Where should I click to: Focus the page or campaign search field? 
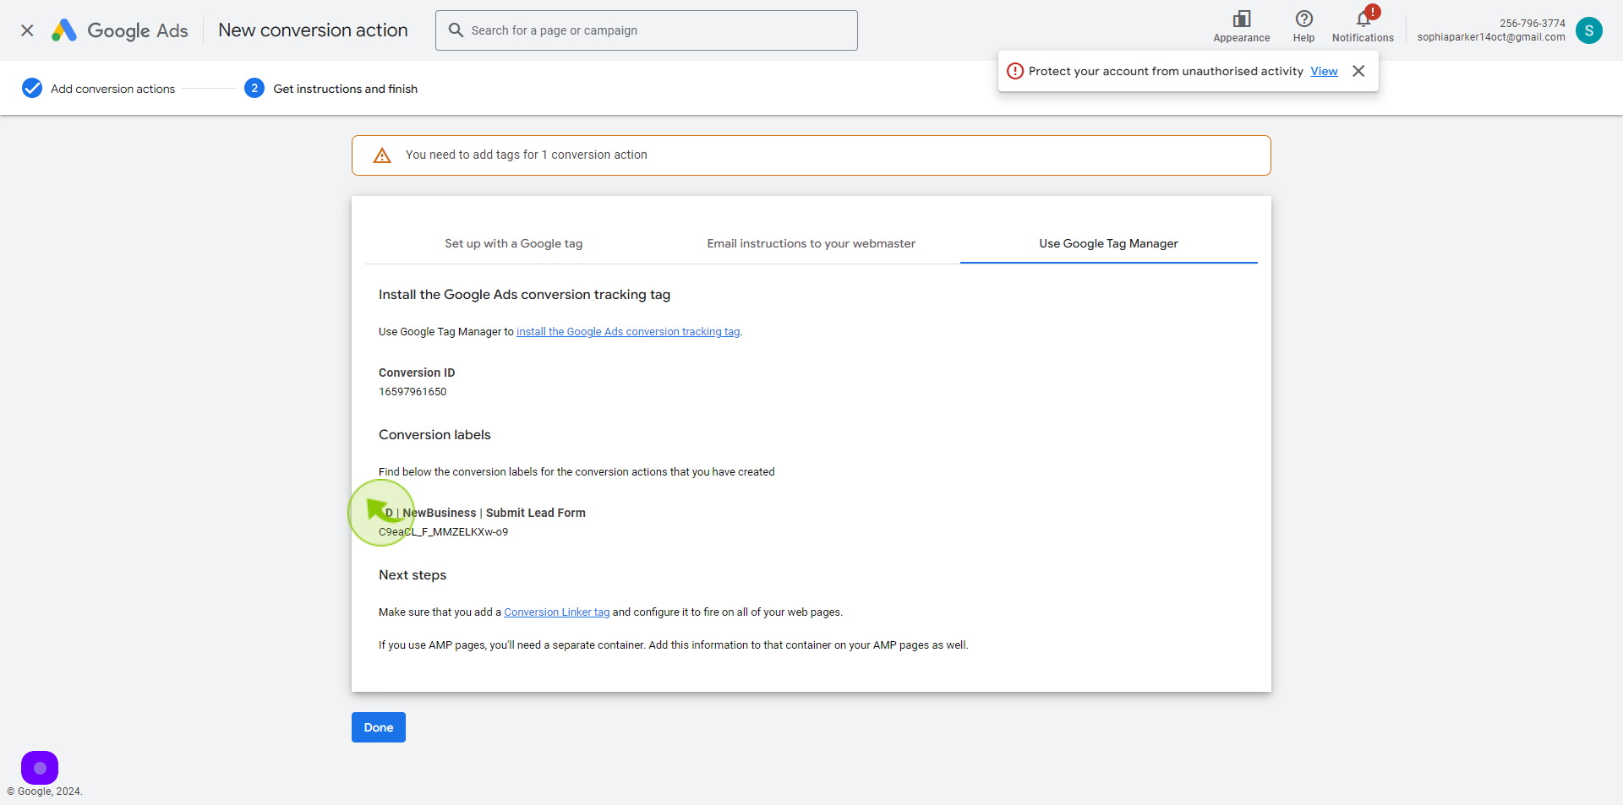pos(646,30)
